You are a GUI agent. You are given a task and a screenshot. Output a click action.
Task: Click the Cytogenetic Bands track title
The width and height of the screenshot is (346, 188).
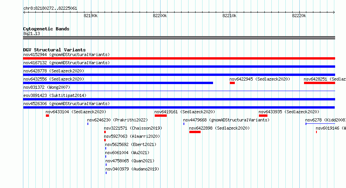coord(46,29)
